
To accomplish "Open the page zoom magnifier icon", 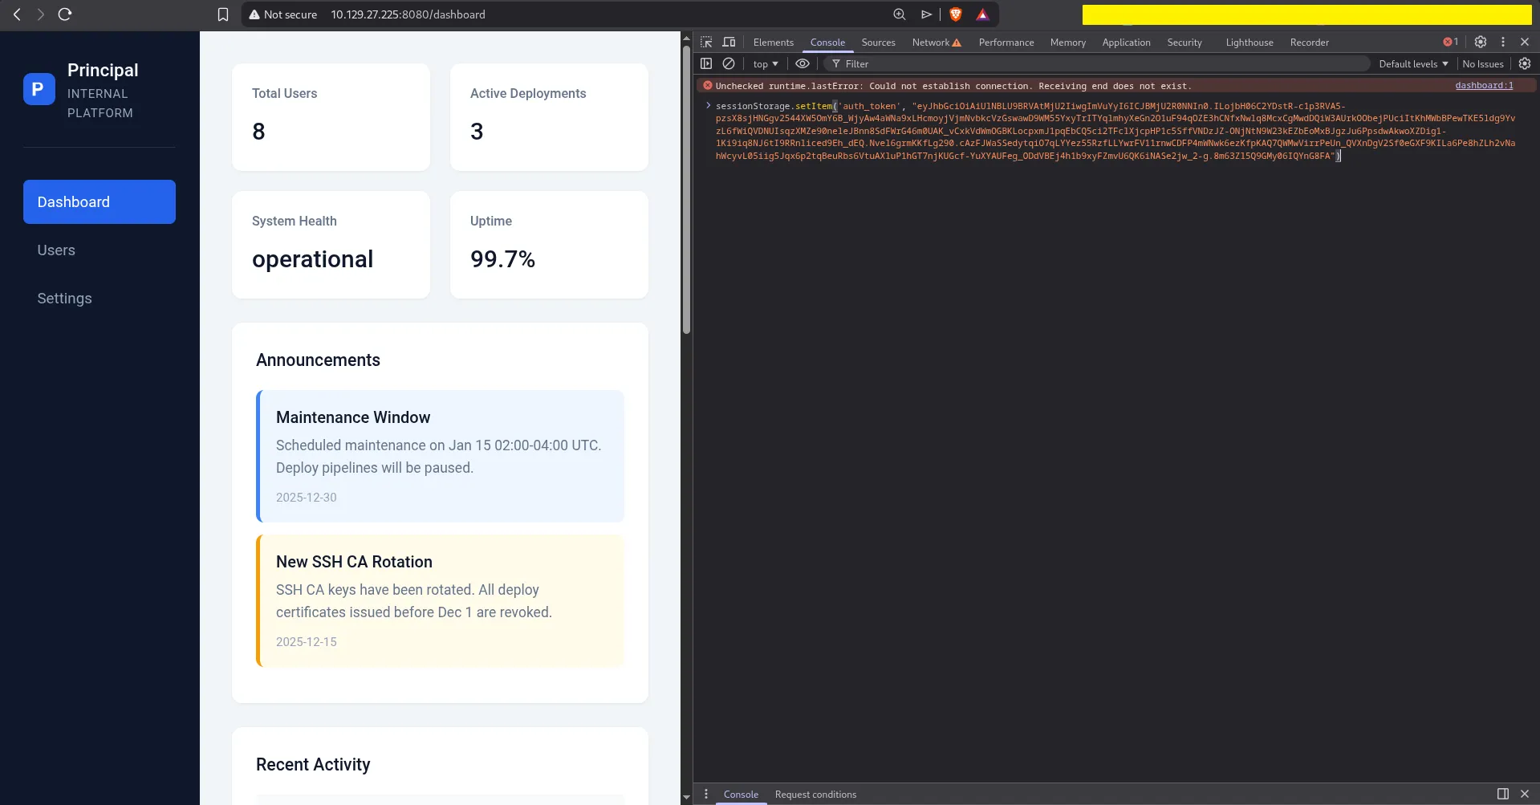I will (900, 14).
